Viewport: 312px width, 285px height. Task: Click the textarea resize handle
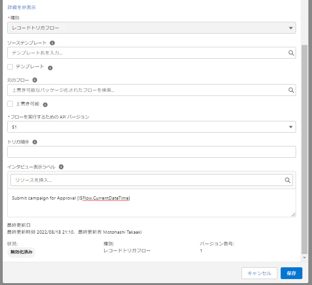pos(293,215)
